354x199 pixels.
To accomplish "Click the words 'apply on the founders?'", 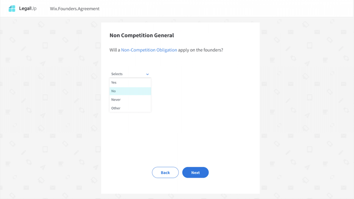I will [201, 50].
